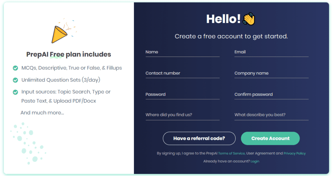This screenshot has width=332, height=176.
Task: Select the Contact number field
Action: [182, 73]
